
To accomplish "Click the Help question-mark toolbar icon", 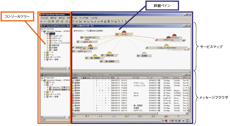I will [x=62, y=21].
